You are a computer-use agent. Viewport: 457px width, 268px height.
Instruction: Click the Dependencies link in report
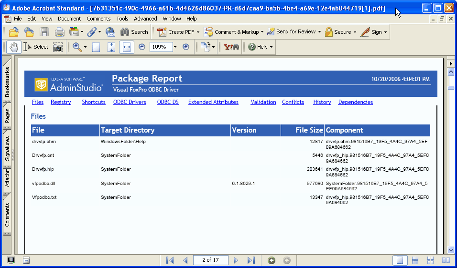point(355,102)
